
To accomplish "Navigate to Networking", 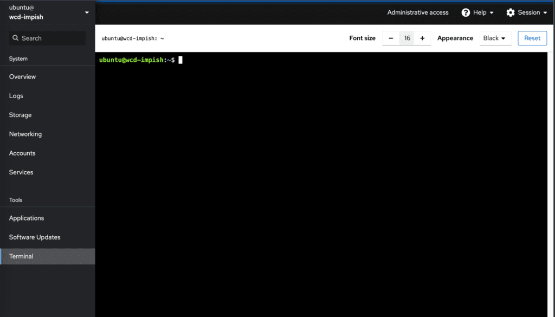I will pos(48,134).
